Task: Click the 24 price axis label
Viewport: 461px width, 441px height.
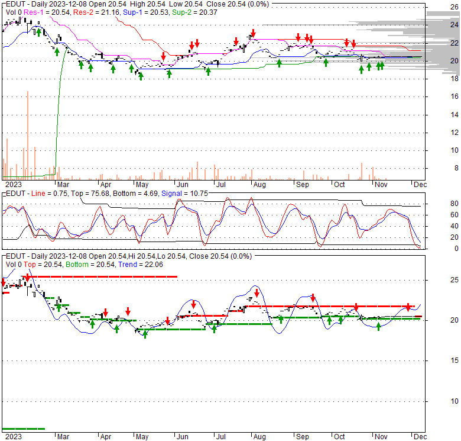Action: (x=454, y=25)
